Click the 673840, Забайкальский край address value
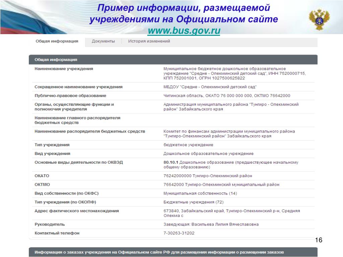 point(232,213)
